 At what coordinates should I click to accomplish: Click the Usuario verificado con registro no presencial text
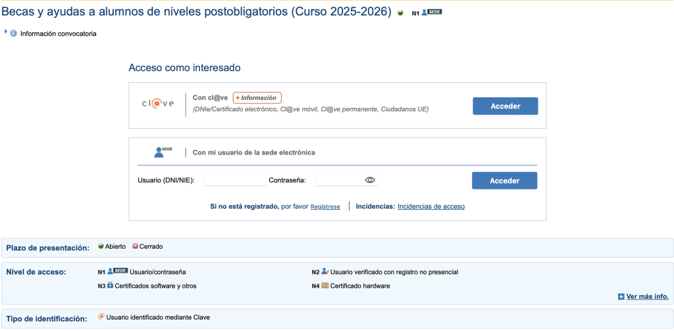point(394,272)
